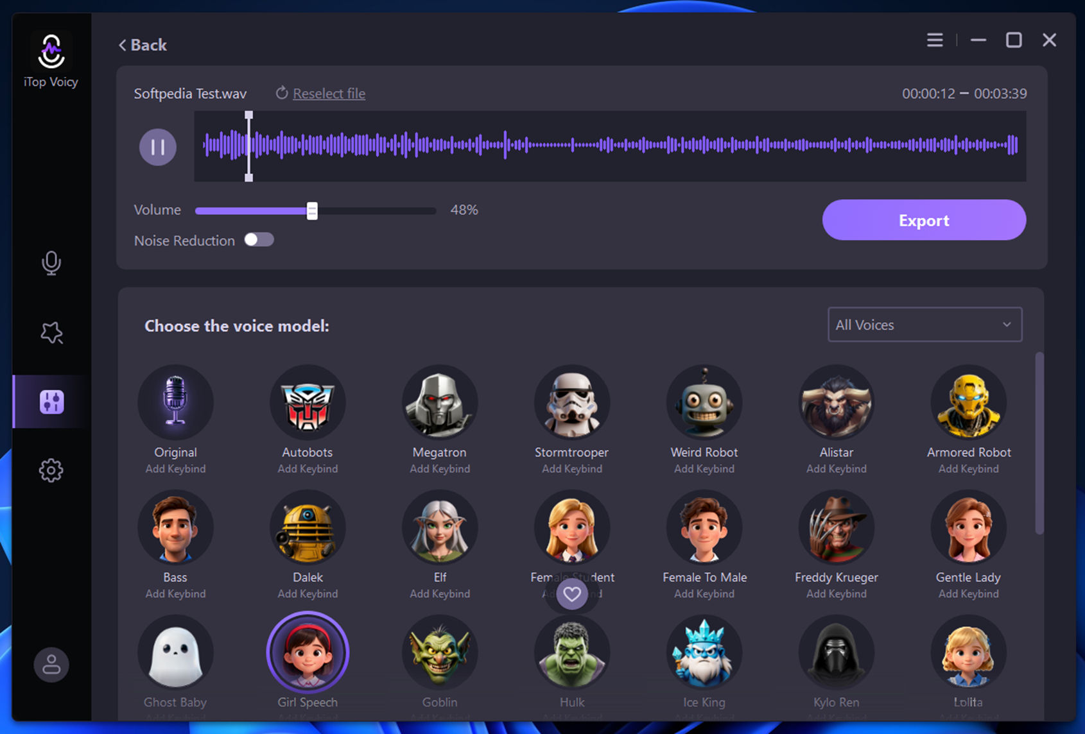Add Keybind for Female To Male voice
The height and width of the screenshot is (734, 1085).
(704, 594)
